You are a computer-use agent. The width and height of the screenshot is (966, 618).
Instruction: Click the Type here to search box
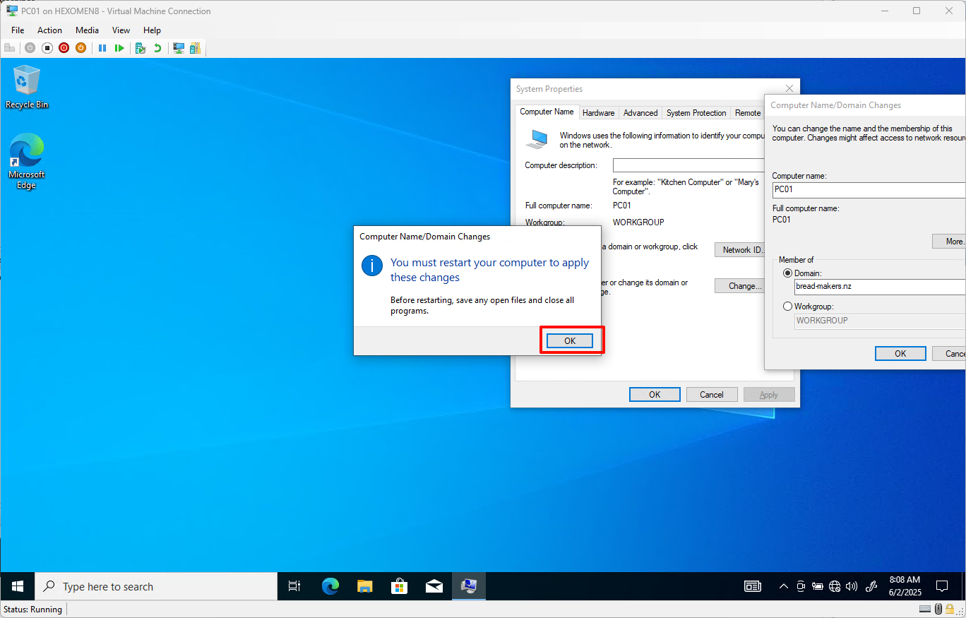(x=156, y=586)
